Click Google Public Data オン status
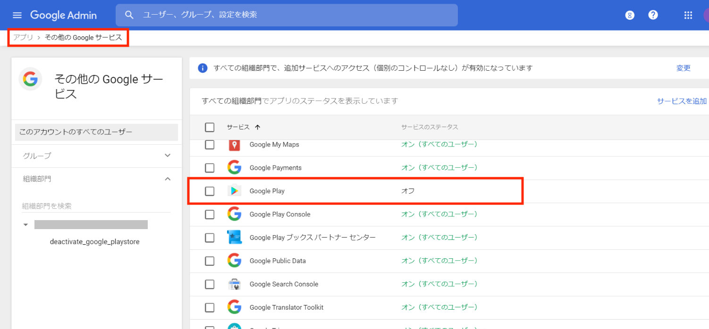The image size is (709, 329). (x=439, y=261)
